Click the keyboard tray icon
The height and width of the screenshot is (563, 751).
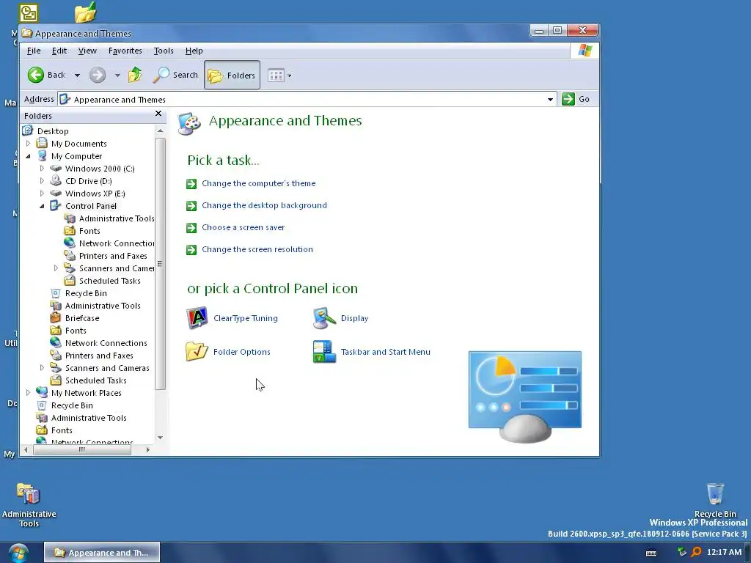tap(651, 553)
